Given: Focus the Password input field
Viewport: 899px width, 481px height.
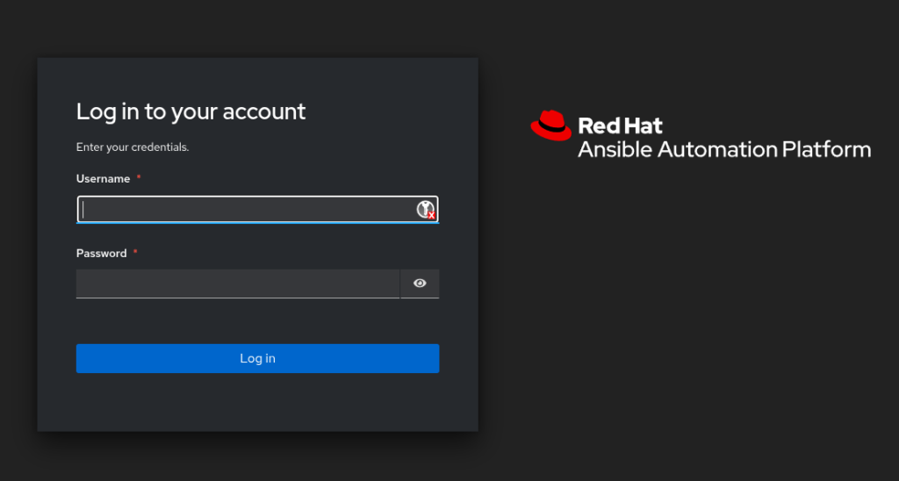Looking at the screenshot, I should coord(237,284).
